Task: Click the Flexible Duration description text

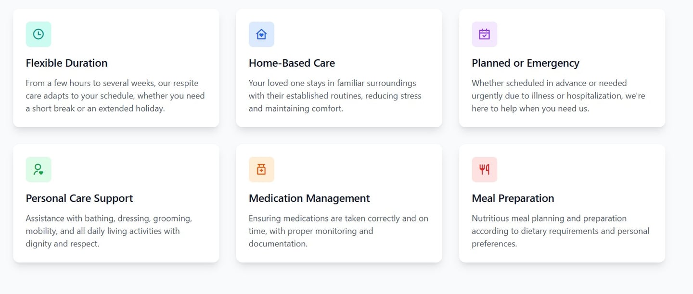Action: click(x=115, y=96)
